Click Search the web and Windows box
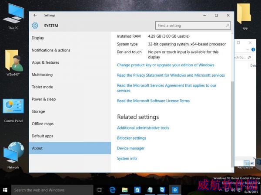Image resolution: width=261 pixels, height=195 pixels. (x=52, y=190)
